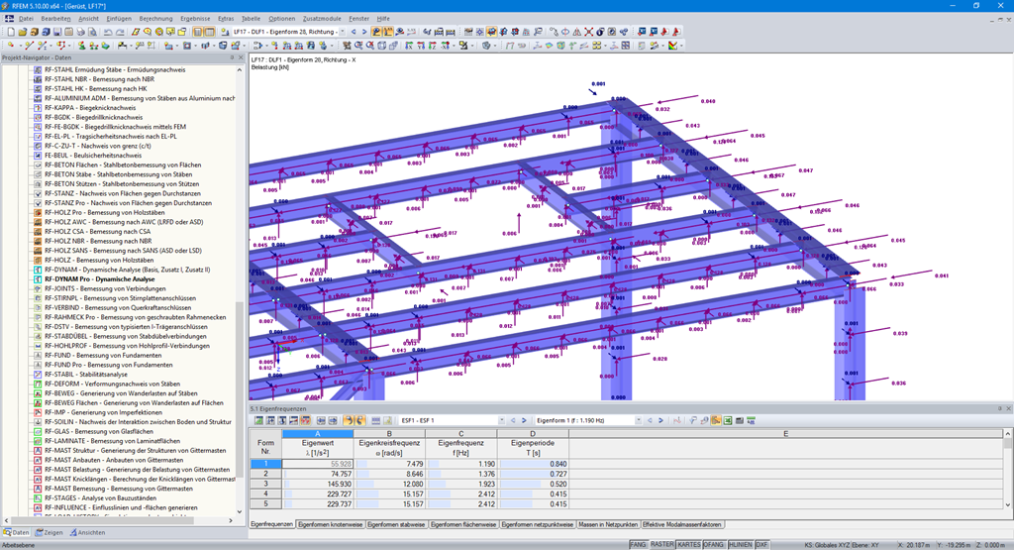Click the navigator vertical scrollbar down arrow
The image size is (1014, 550).
click(240, 511)
